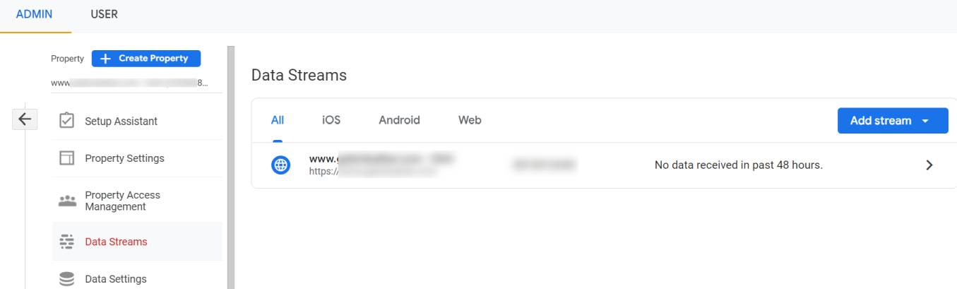Click the sidebar vertical scrollbar
The image size is (957, 289).
pos(230,167)
